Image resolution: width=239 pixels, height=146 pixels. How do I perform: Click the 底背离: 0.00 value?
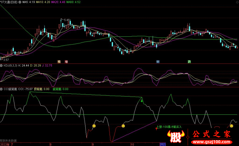pos(61,89)
